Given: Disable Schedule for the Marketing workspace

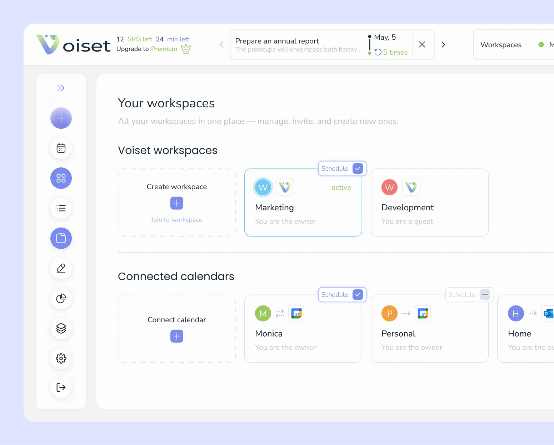Looking at the screenshot, I should tap(358, 168).
